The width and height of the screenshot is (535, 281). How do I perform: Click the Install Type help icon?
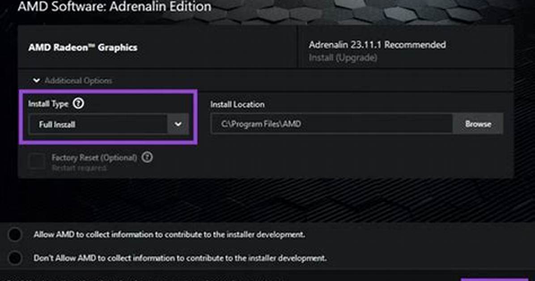[x=78, y=103]
